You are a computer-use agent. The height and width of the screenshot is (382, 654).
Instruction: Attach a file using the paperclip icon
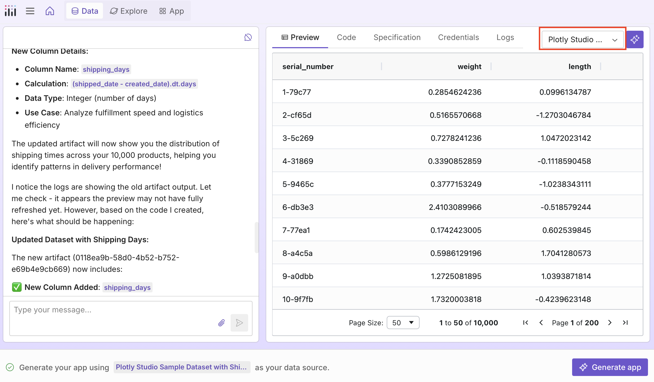(x=221, y=323)
